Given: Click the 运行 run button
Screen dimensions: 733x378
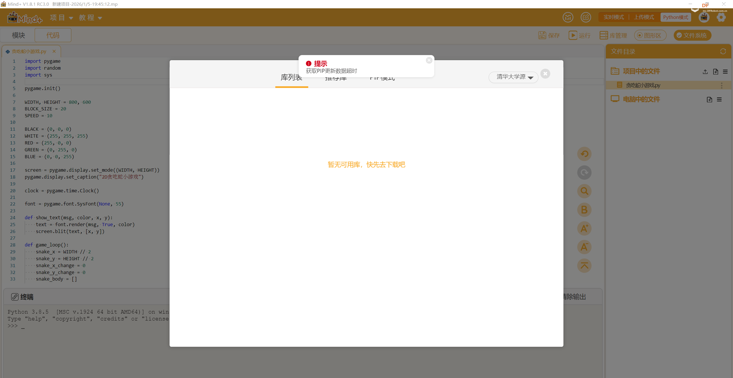Looking at the screenshot, I should coord(580,35).
